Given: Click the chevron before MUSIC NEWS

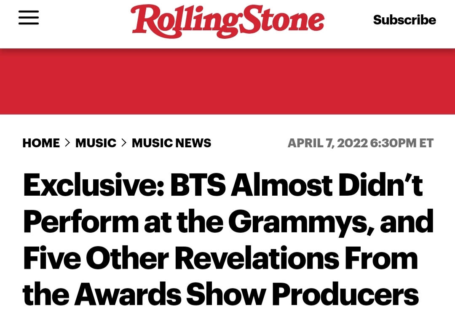Looking at the screenshot, I should 124,143.
